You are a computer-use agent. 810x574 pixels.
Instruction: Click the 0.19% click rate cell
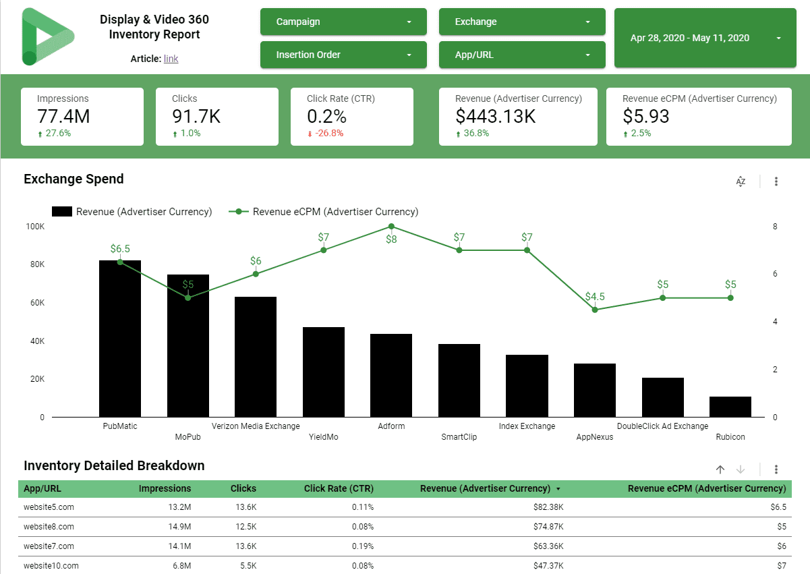coord(362,546)
